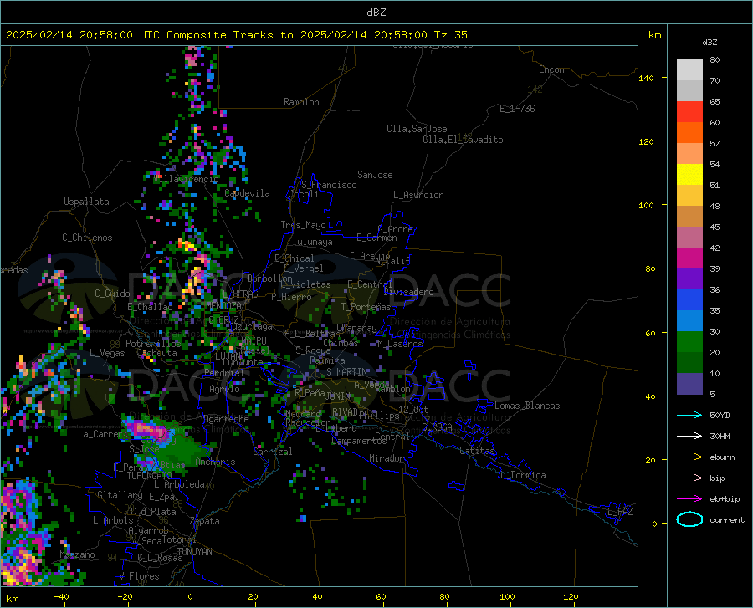Pick the light gray 70–80 dBZ swatch
Screen dimensions: 753x608
[689, 70]
